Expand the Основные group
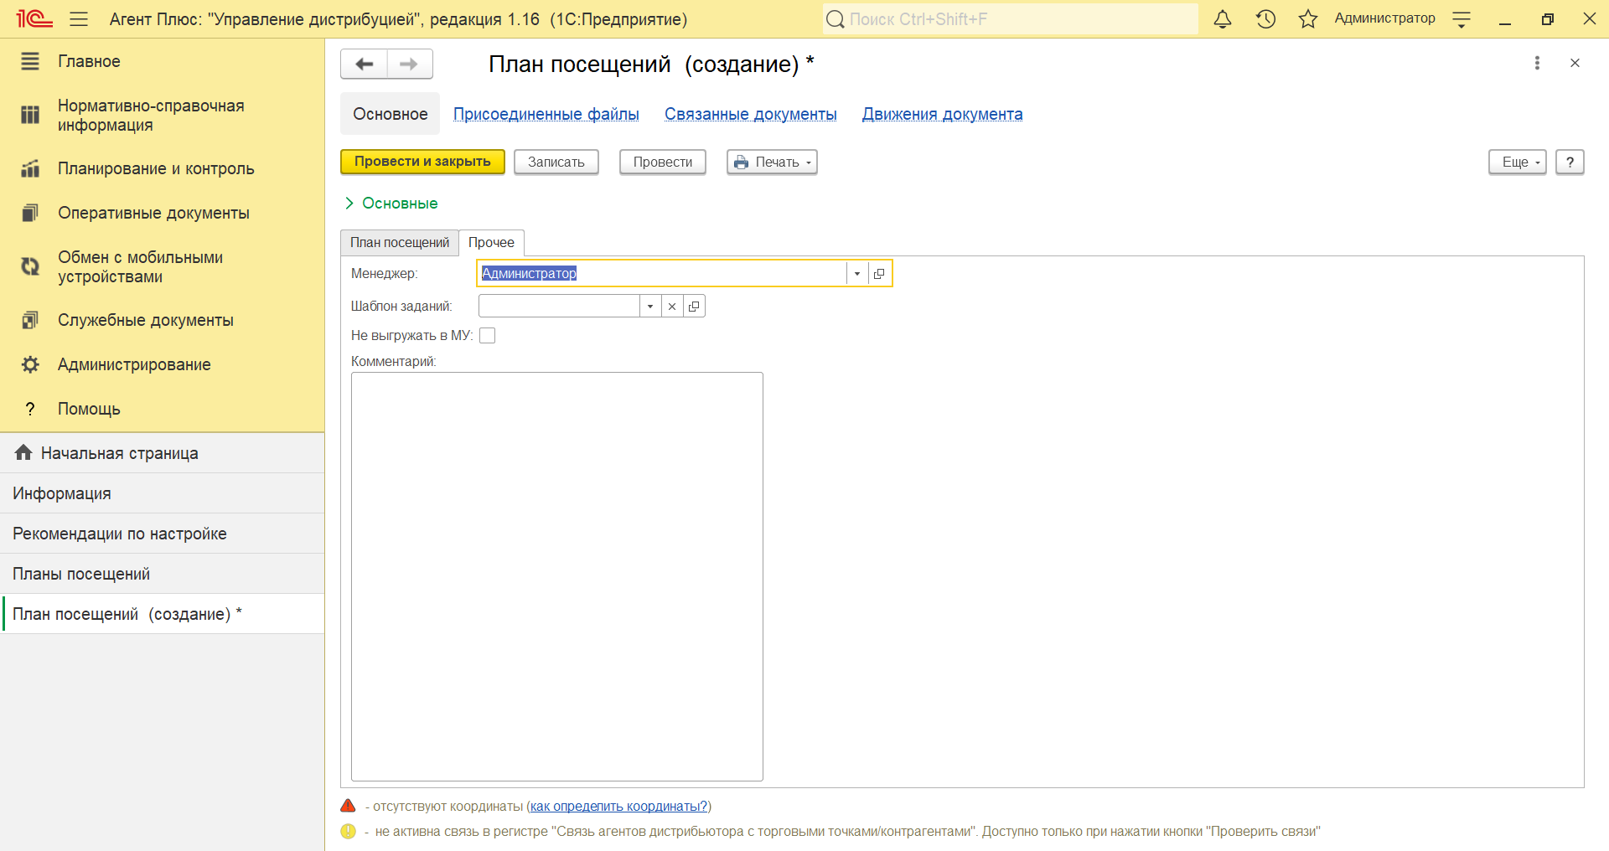1609x851 pixels. coord(391,204)
